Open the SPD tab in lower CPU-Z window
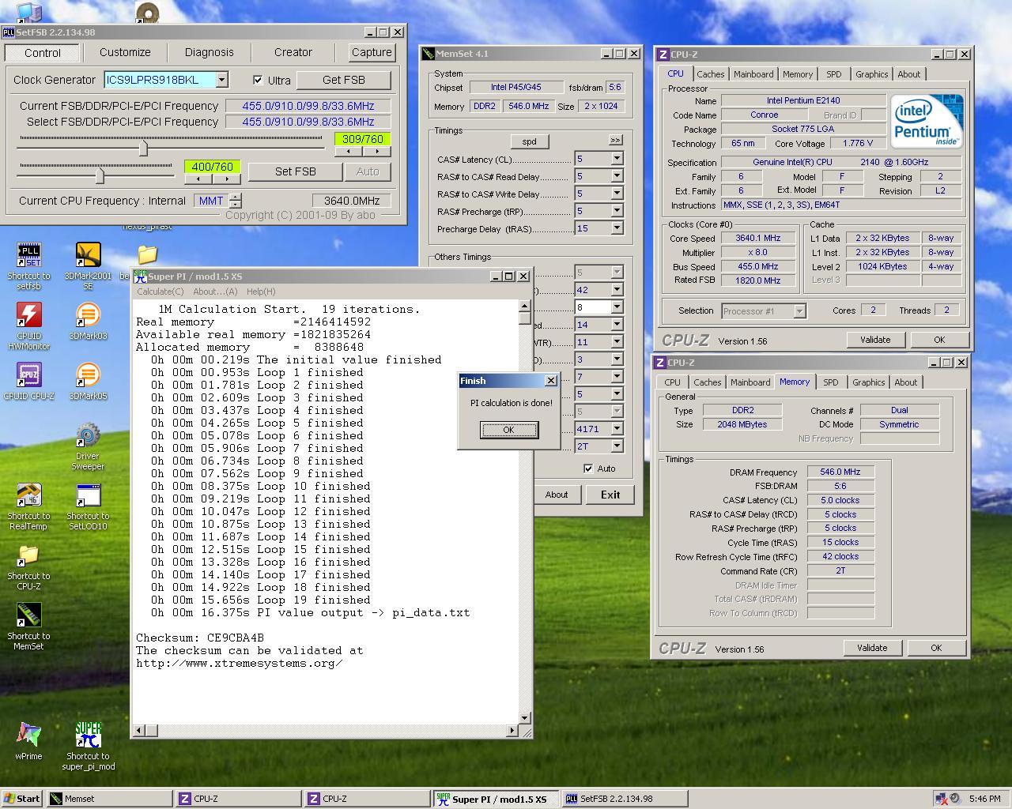 [830, 382]
